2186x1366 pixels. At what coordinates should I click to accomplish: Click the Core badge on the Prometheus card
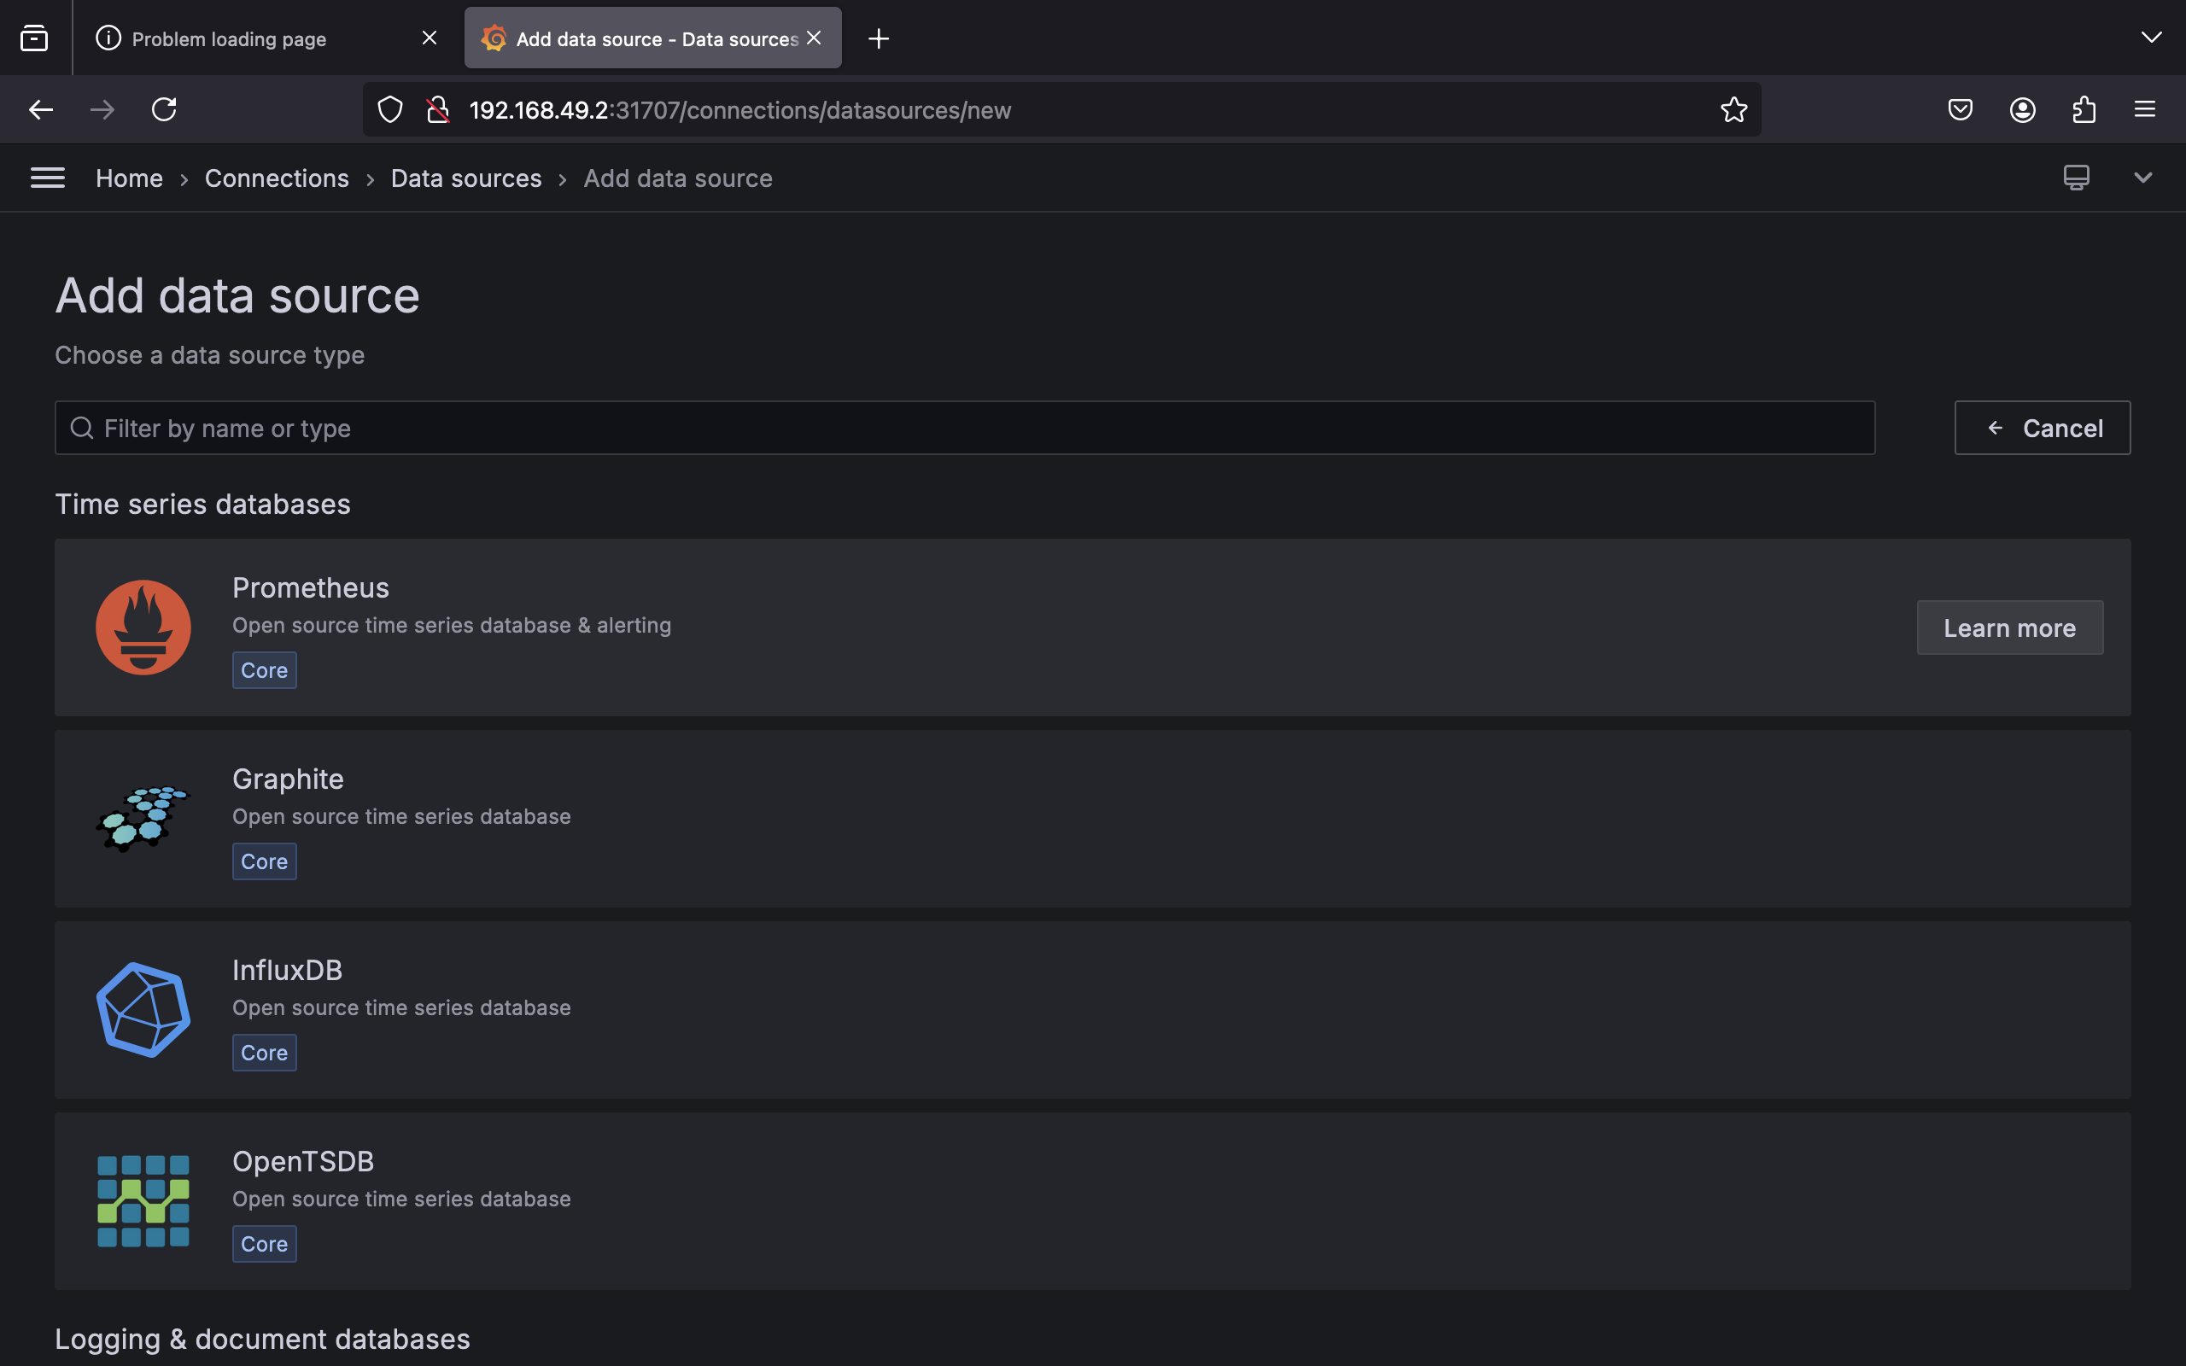[265, 670]
